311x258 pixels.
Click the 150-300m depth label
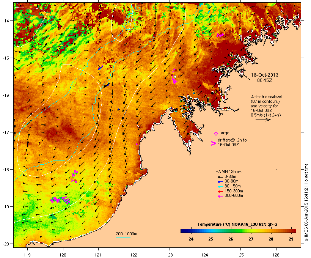pyautogui.click(x=234, y=191)
